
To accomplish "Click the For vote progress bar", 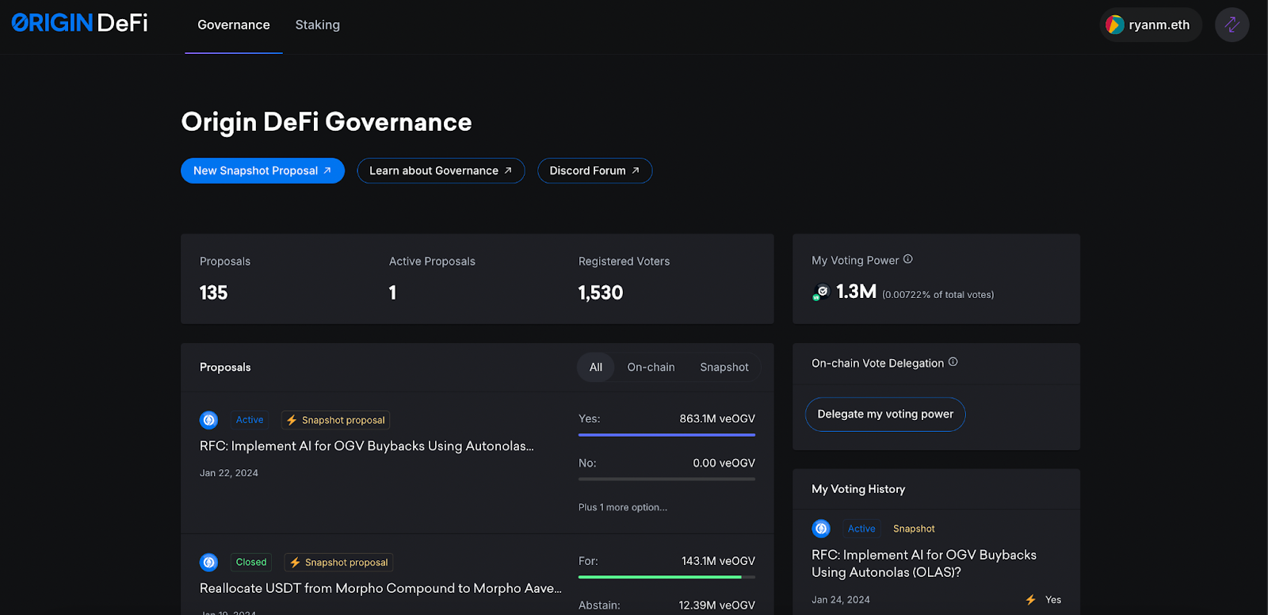I will tap(666, 577).
